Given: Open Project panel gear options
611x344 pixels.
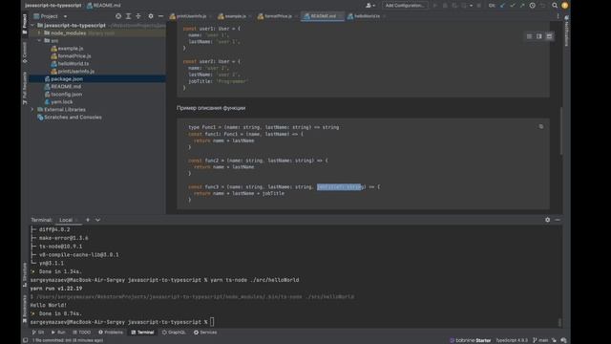Looking at the screenshot, I should (151, 16).
